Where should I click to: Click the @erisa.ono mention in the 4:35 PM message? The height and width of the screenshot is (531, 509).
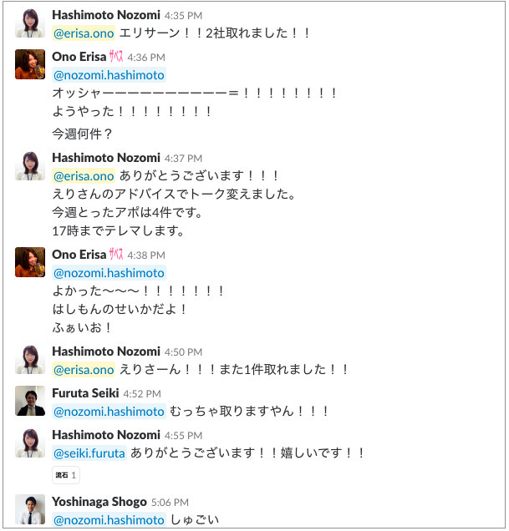(x=84, y=33)
